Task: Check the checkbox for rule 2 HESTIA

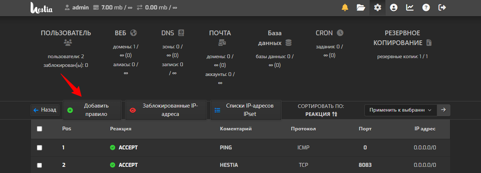Action: pos(39,165)
